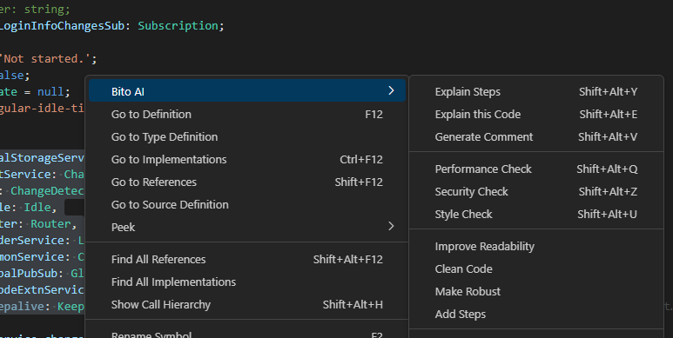Open the Peek submenu

click(246, 227)
